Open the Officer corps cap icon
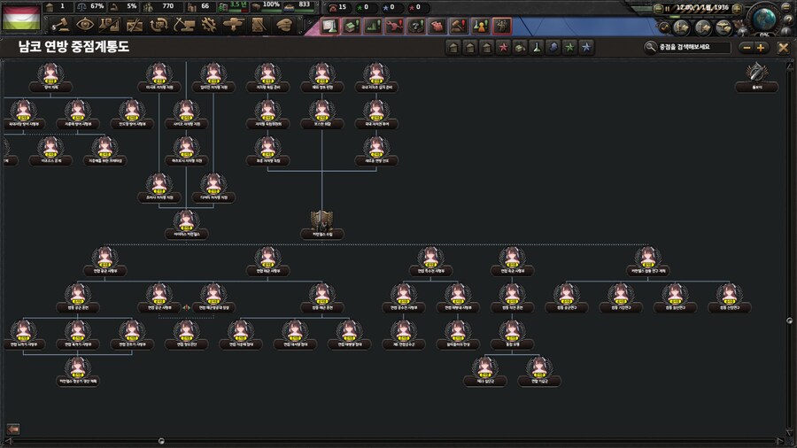Image resolution: width=797 pixels, height=448 pixels. click(284, 25)
